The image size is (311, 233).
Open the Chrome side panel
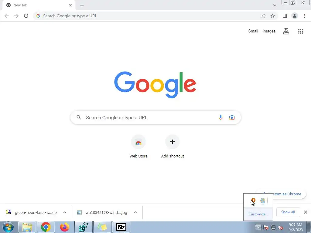(x=285, y=16)
